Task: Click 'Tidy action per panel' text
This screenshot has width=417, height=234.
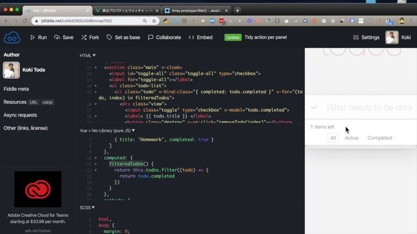Action: click(265, 38)
